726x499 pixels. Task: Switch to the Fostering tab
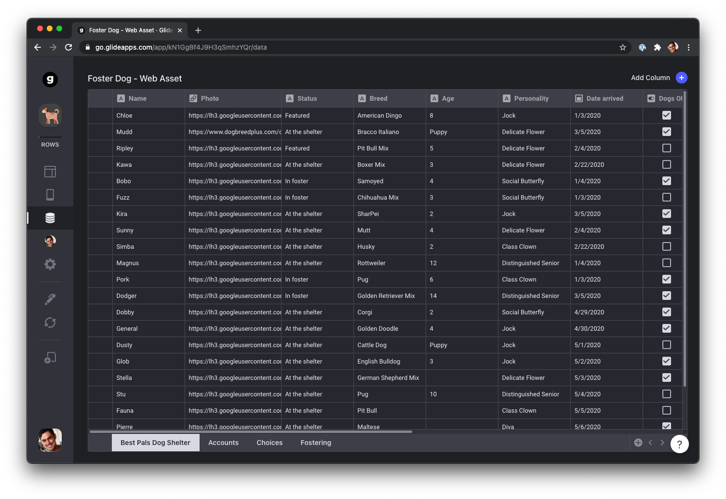316,443
